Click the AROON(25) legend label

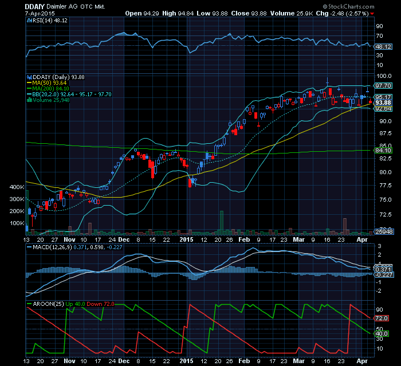coord(48,304)
